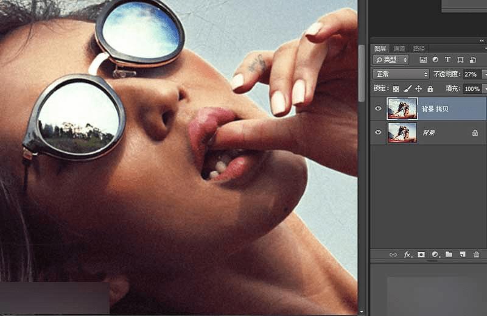The image size is (487, 316).
Task: Toggle lock all padlock icon
Action: click(430, 89)
